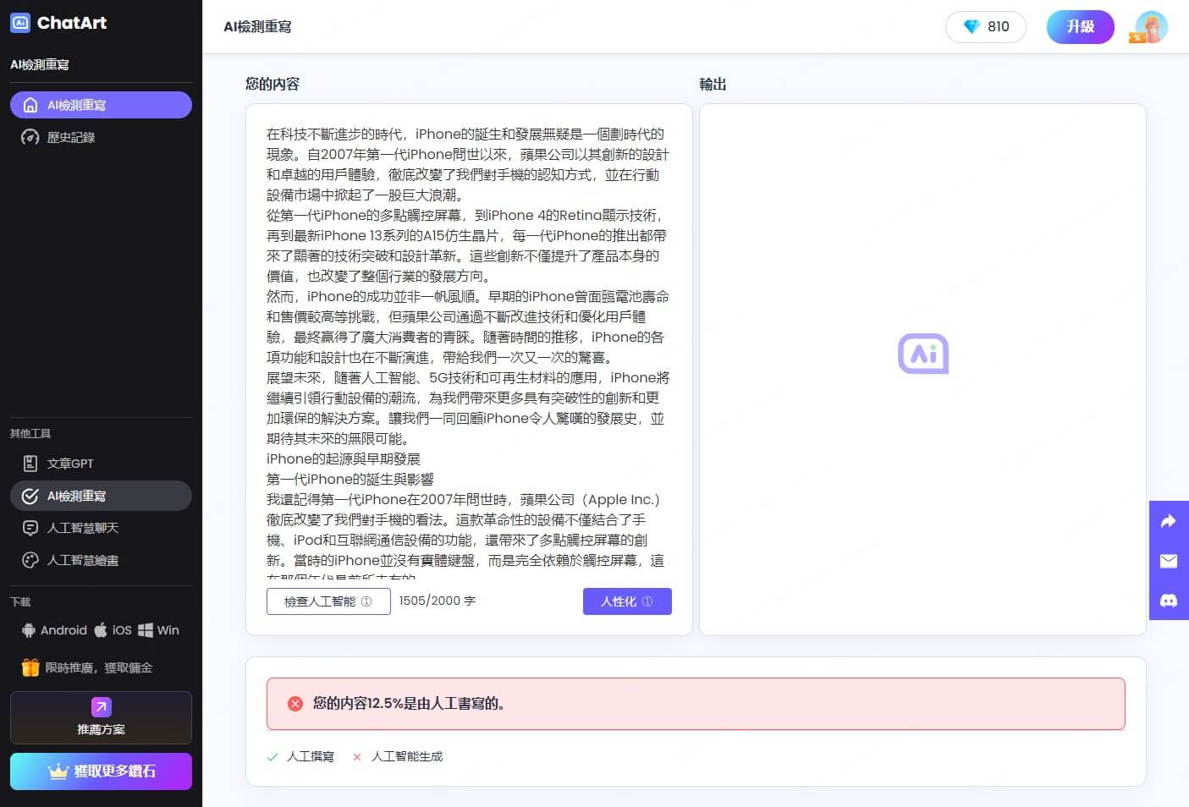Click the 人工智慧繪畫 palette icon
Screen dimensions: 1189x807
[30, 560]
